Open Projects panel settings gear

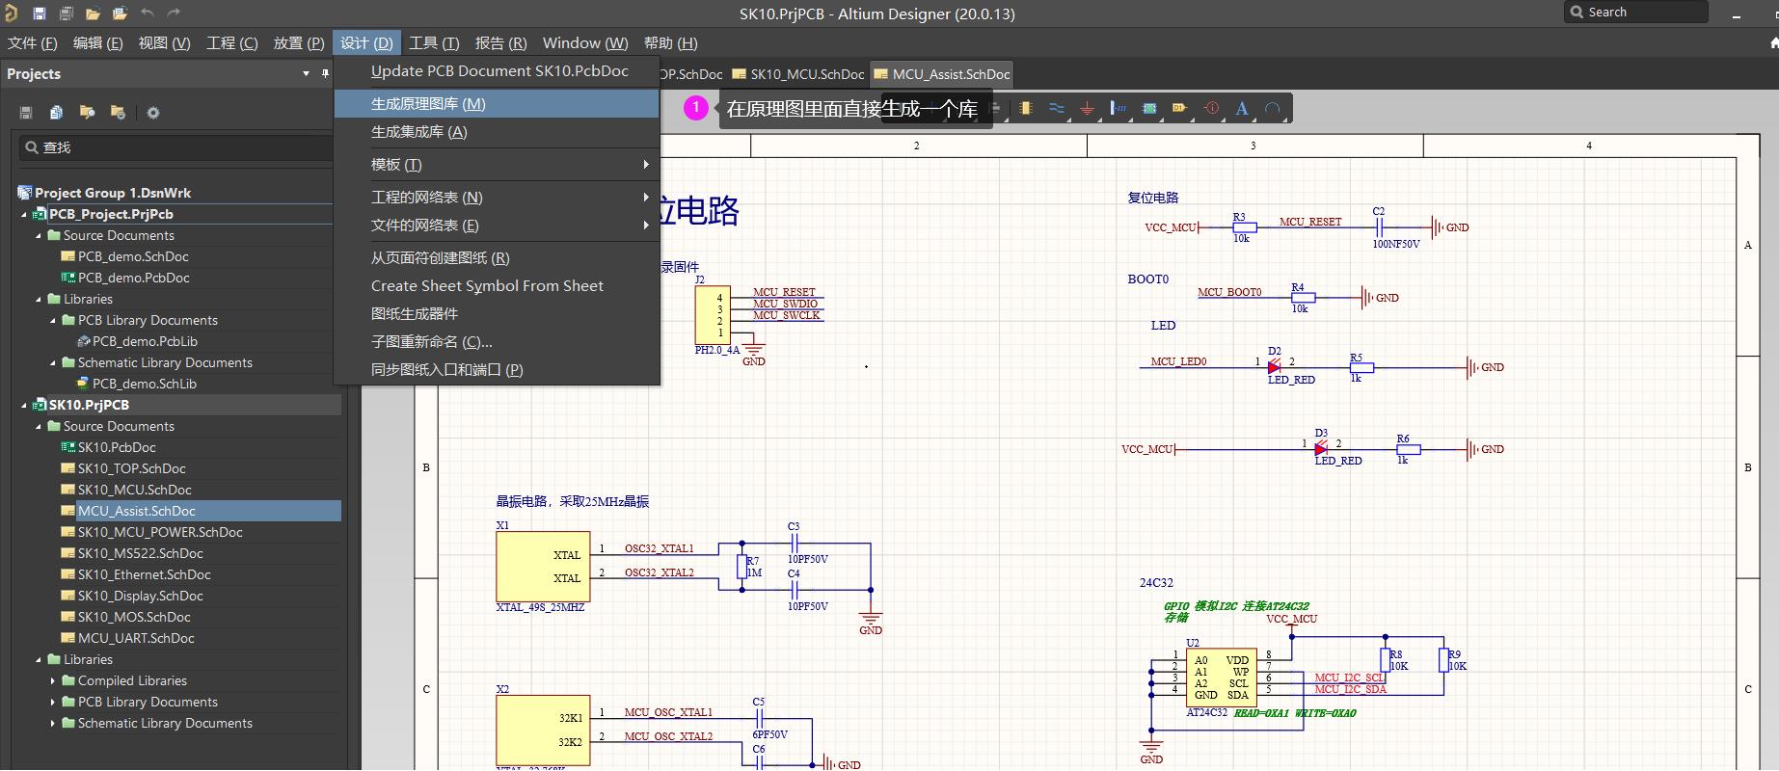pos(153,113)
